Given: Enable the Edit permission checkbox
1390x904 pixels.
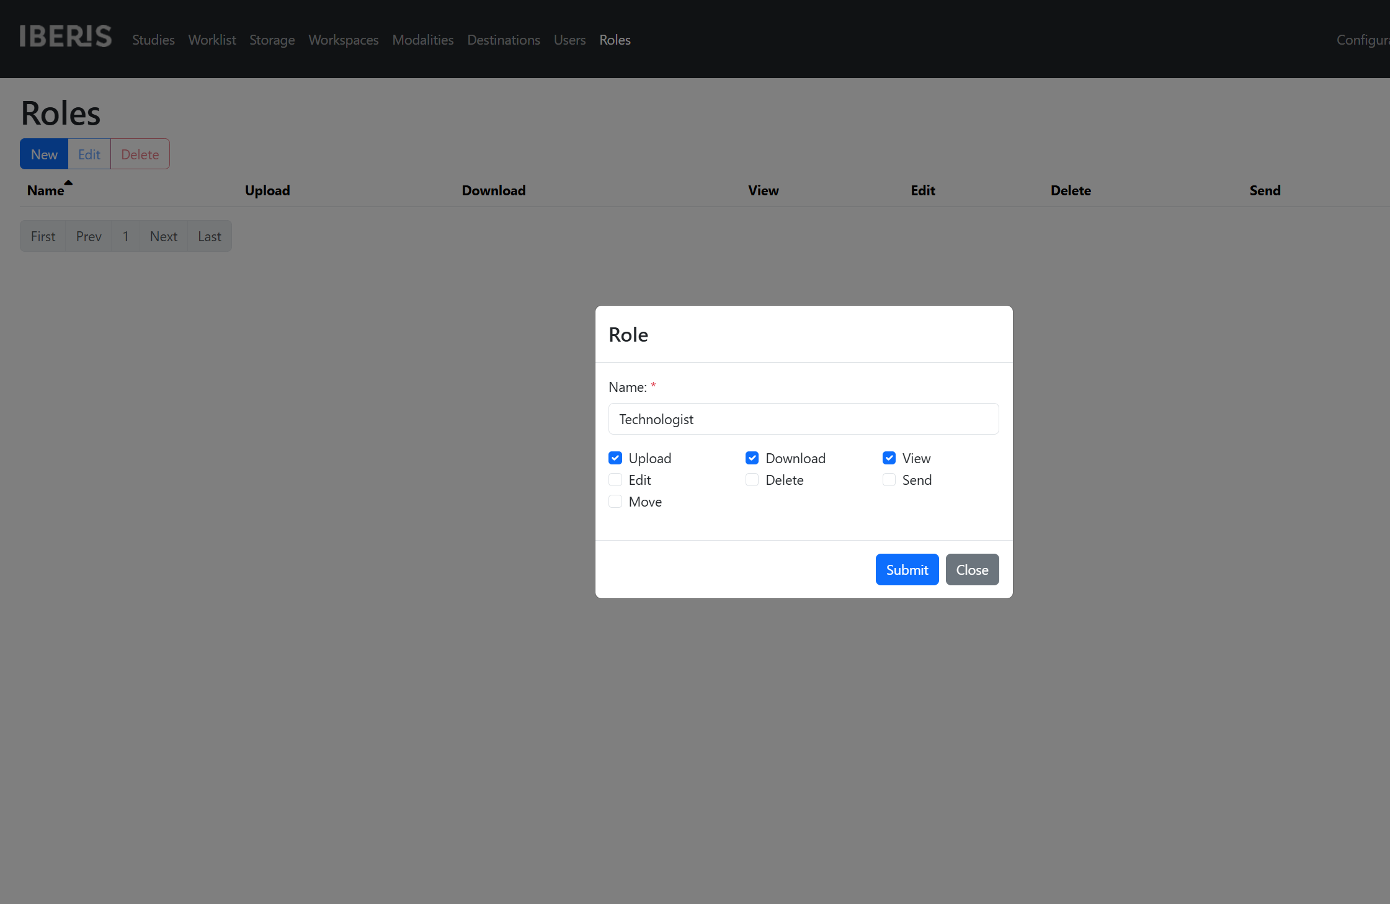Looking at the screenshot, I should tap(615, 480).
